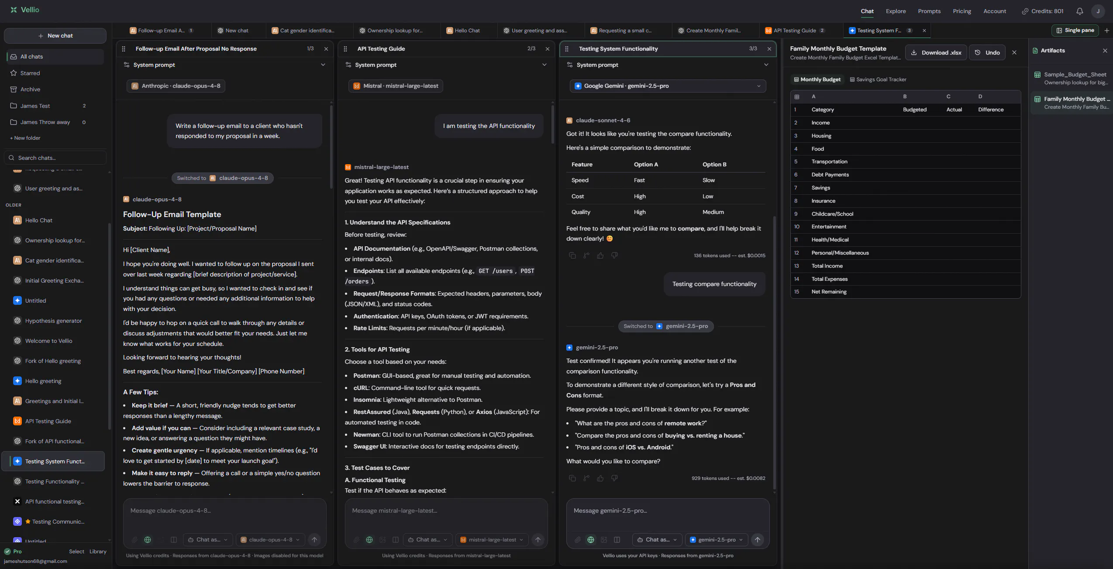Click drag handle of Testing System Functionality pane
The height and width of the screenshot is (569, 1113).
tap(567, 49)
